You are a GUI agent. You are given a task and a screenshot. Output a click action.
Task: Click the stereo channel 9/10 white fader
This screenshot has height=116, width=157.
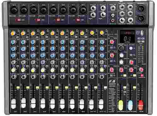[x=91, y=104]
